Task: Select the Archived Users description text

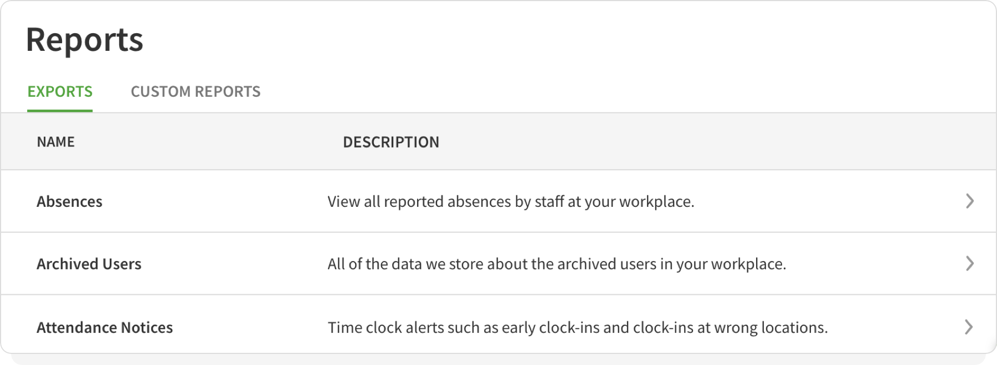Action: point(557,264)
